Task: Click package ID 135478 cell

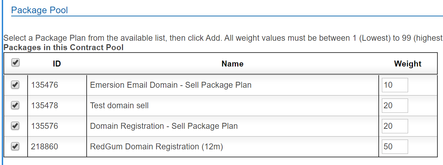Action: tap(44, 105)
